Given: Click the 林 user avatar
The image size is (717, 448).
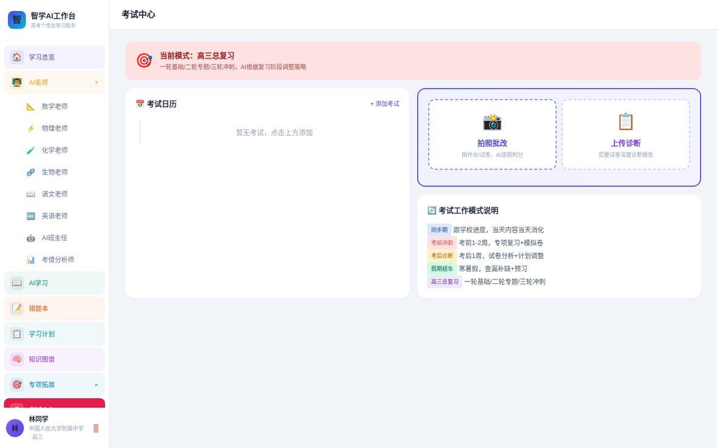Looking at the screenshot, I should [15, 429].
